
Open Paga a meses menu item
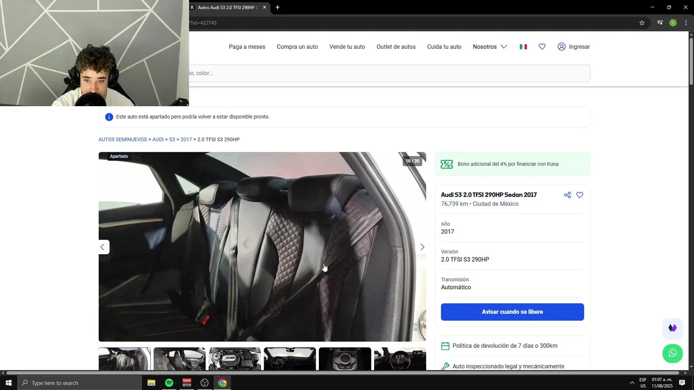point(247,47)
